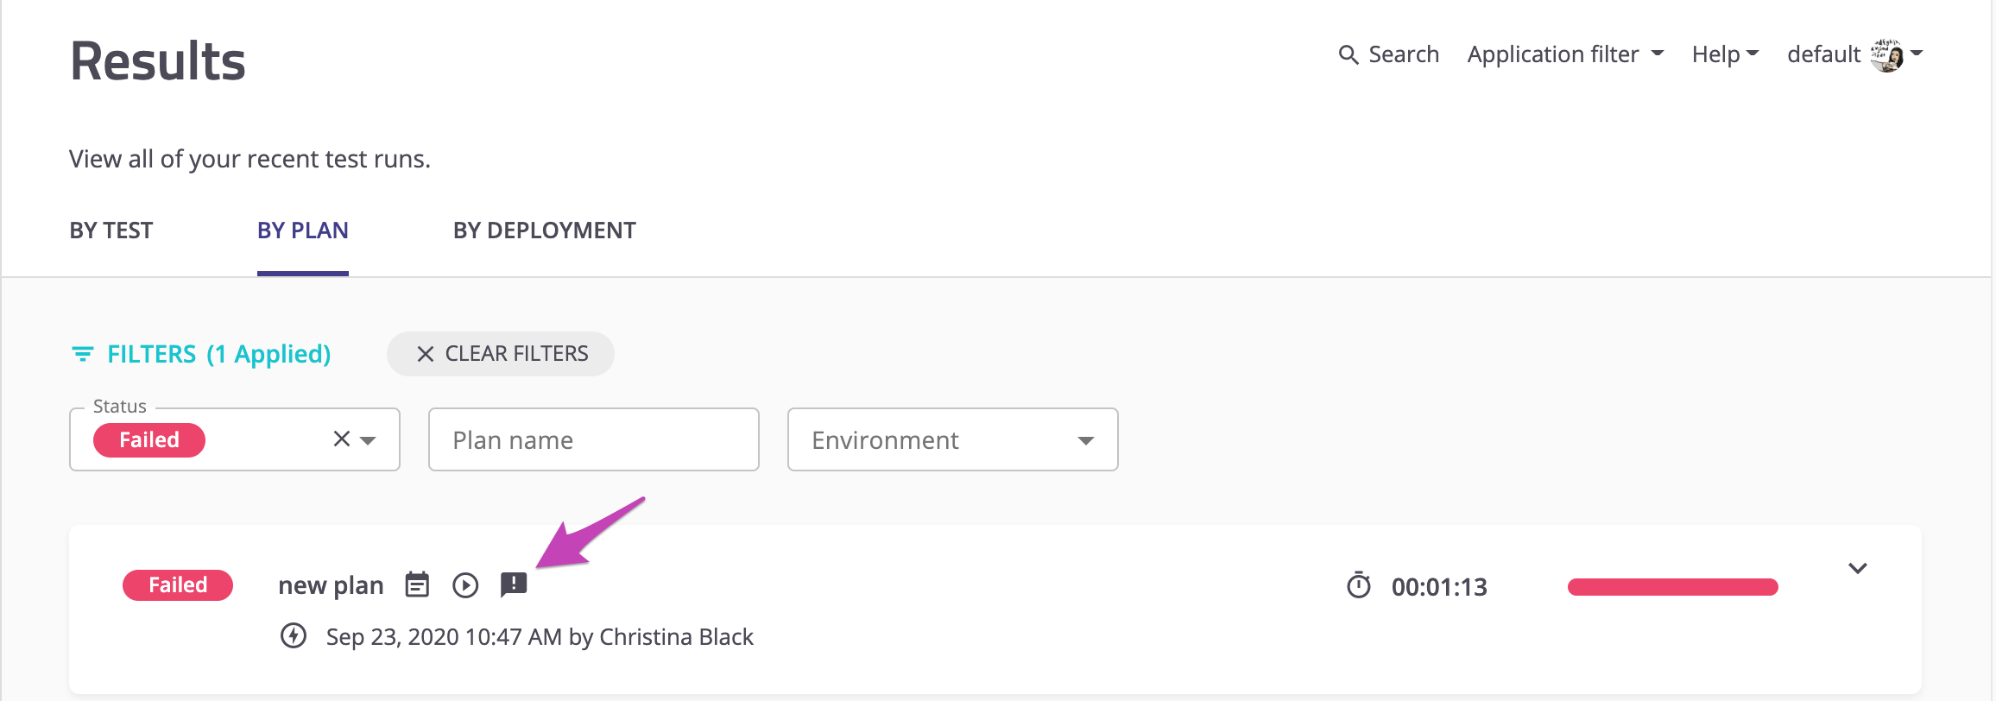Viewport: 1996px width, 701px height.
Task: Click the play run icon beside new plan
Action: [465, 585]
